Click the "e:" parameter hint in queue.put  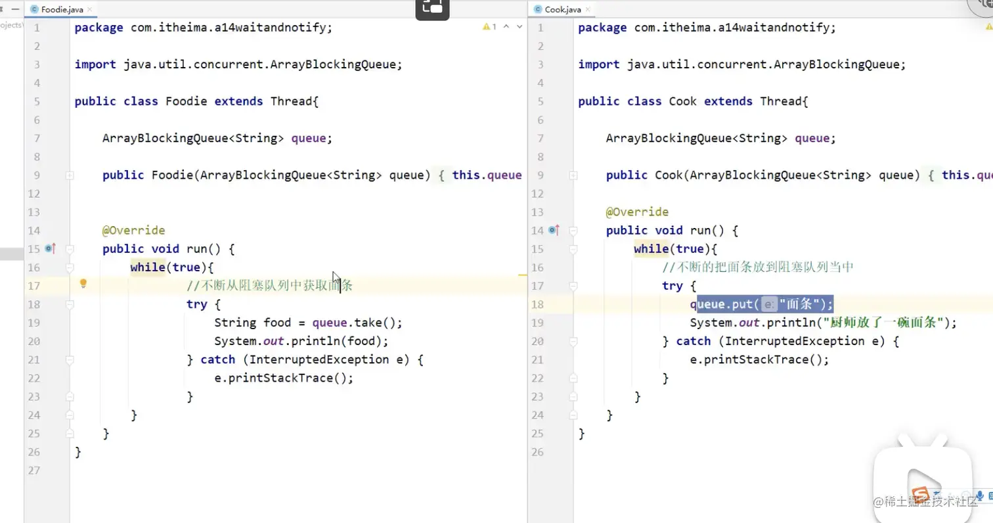[769, 304]
